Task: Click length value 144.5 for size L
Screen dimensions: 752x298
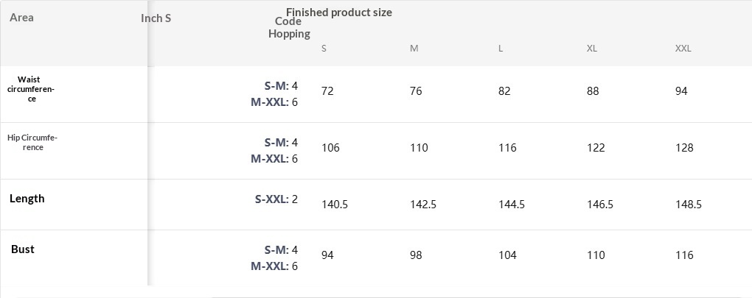Action: coord(512,205)
